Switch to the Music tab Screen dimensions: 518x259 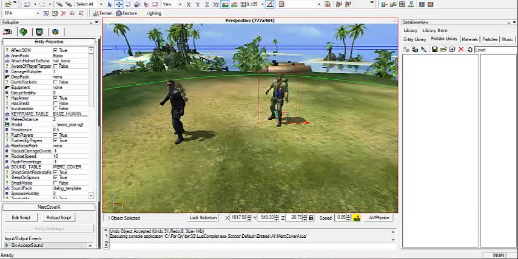tap(507, 39)
